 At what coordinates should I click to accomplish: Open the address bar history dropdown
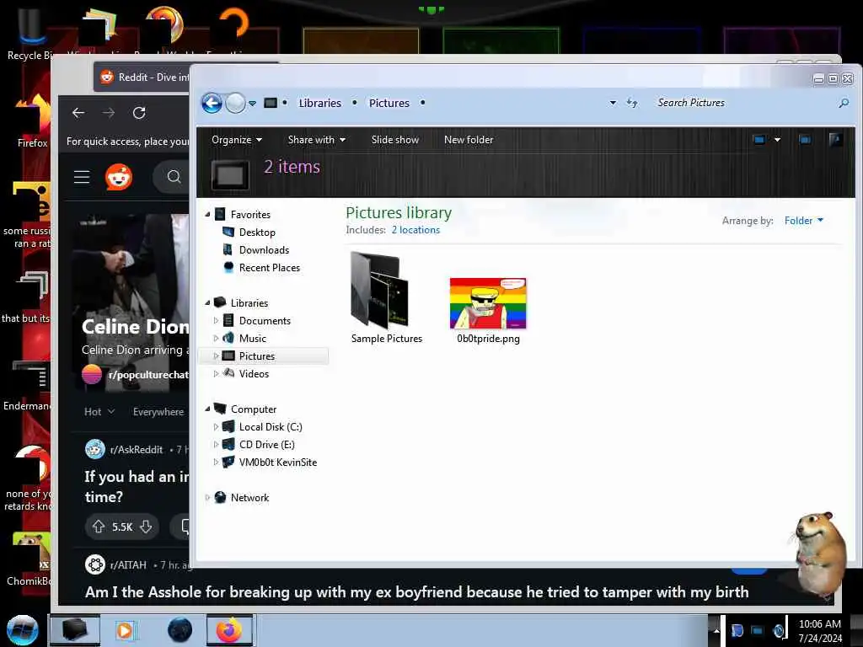[613, 103]
